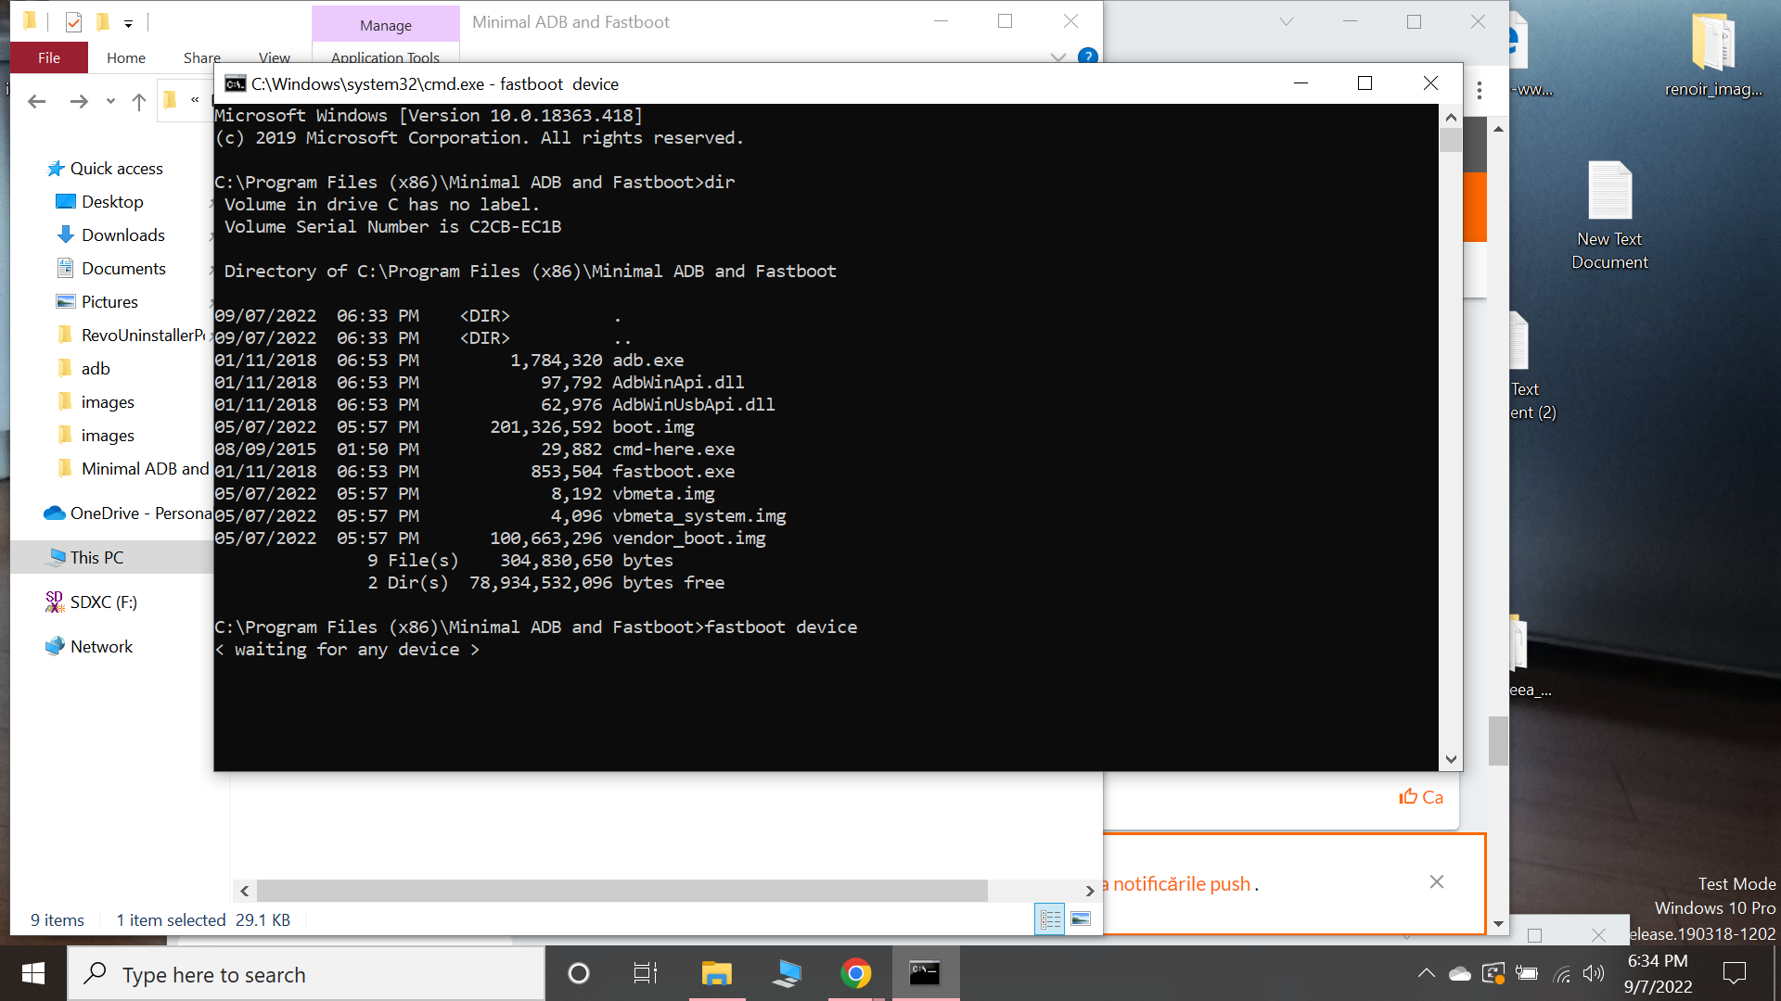Open the monitor app taskbar icon
Image resolution: width=1781 pixels, height=1001 pixels.
pos(787,973)
